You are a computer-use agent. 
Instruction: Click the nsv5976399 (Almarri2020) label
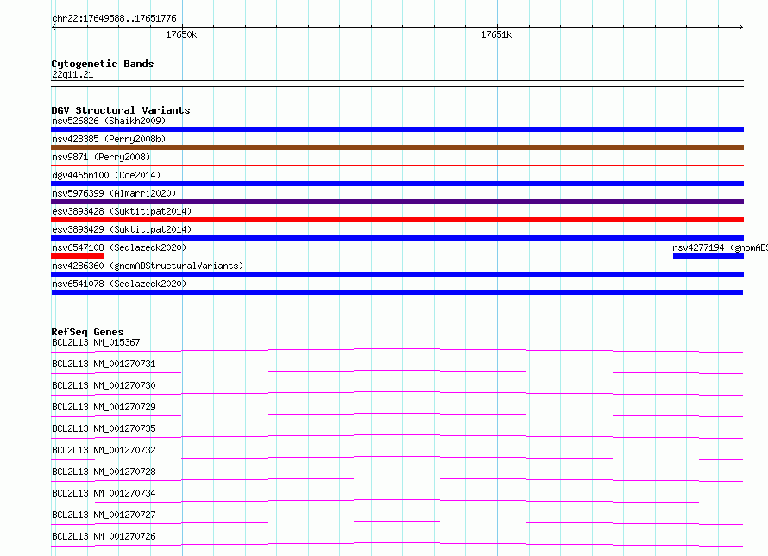click(114, 193)
